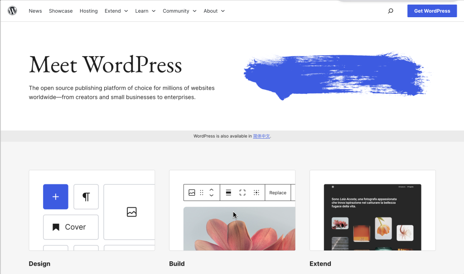Select the paragraph pilcrow block icon
Viewport: 464px width, 274px height.
tap(86, 197)
